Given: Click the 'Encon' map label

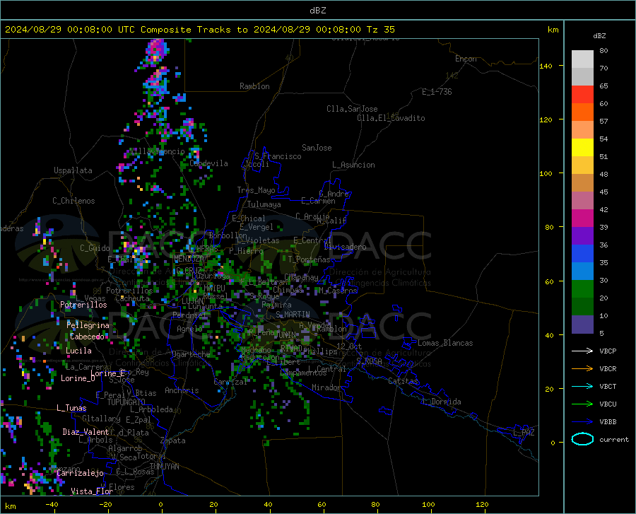Looking at the screenshot, I should [x=466, y=59].
